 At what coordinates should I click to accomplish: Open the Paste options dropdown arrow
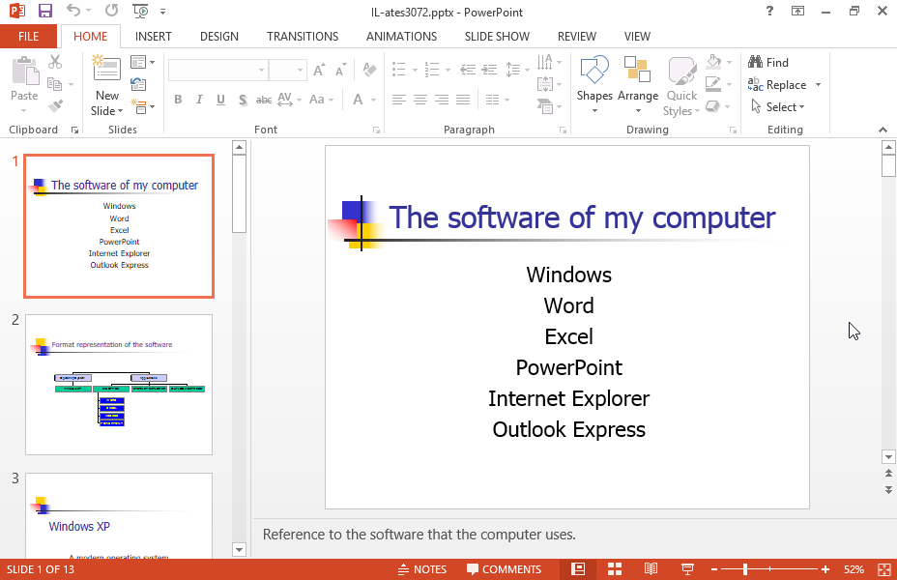click(24, 110)
